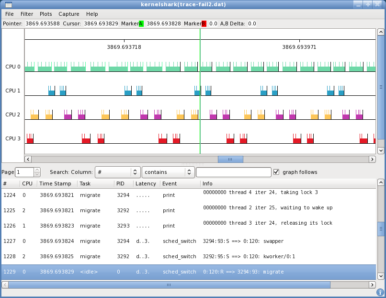This screenshot has height=298, width=386.
Task: Sort by Time Stamp column header
Action: [55, 183]
